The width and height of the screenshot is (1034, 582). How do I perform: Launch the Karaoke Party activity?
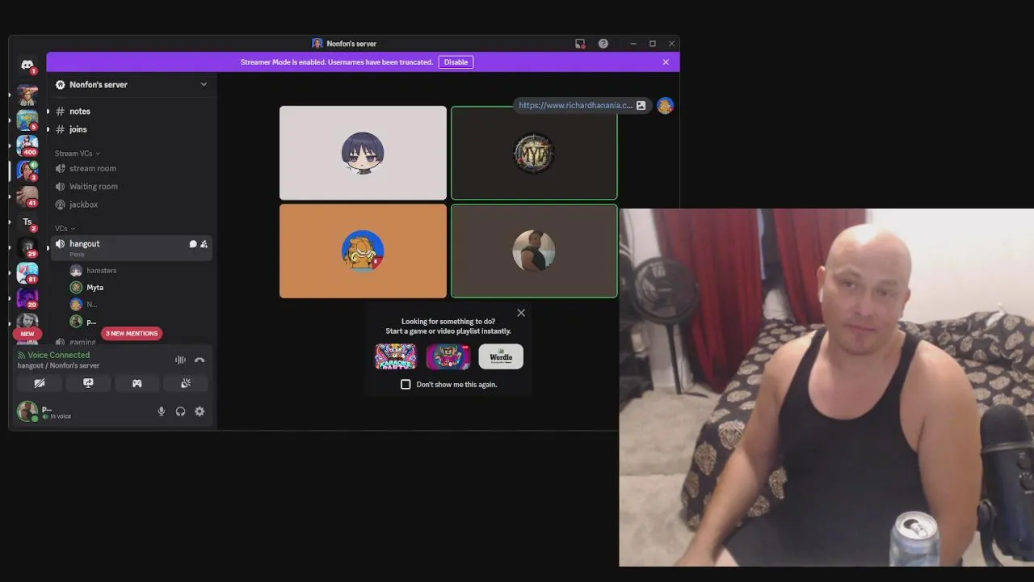coord(396,356)
